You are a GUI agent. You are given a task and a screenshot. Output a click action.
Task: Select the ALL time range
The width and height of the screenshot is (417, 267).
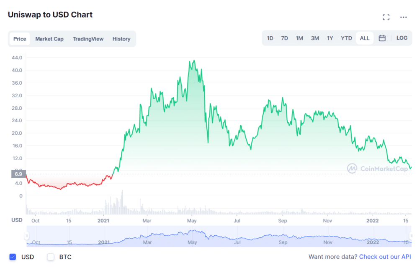(364, 38)
